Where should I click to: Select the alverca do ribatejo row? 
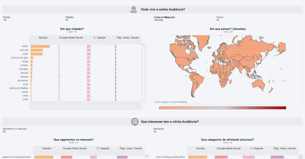[x=19, y=88]
